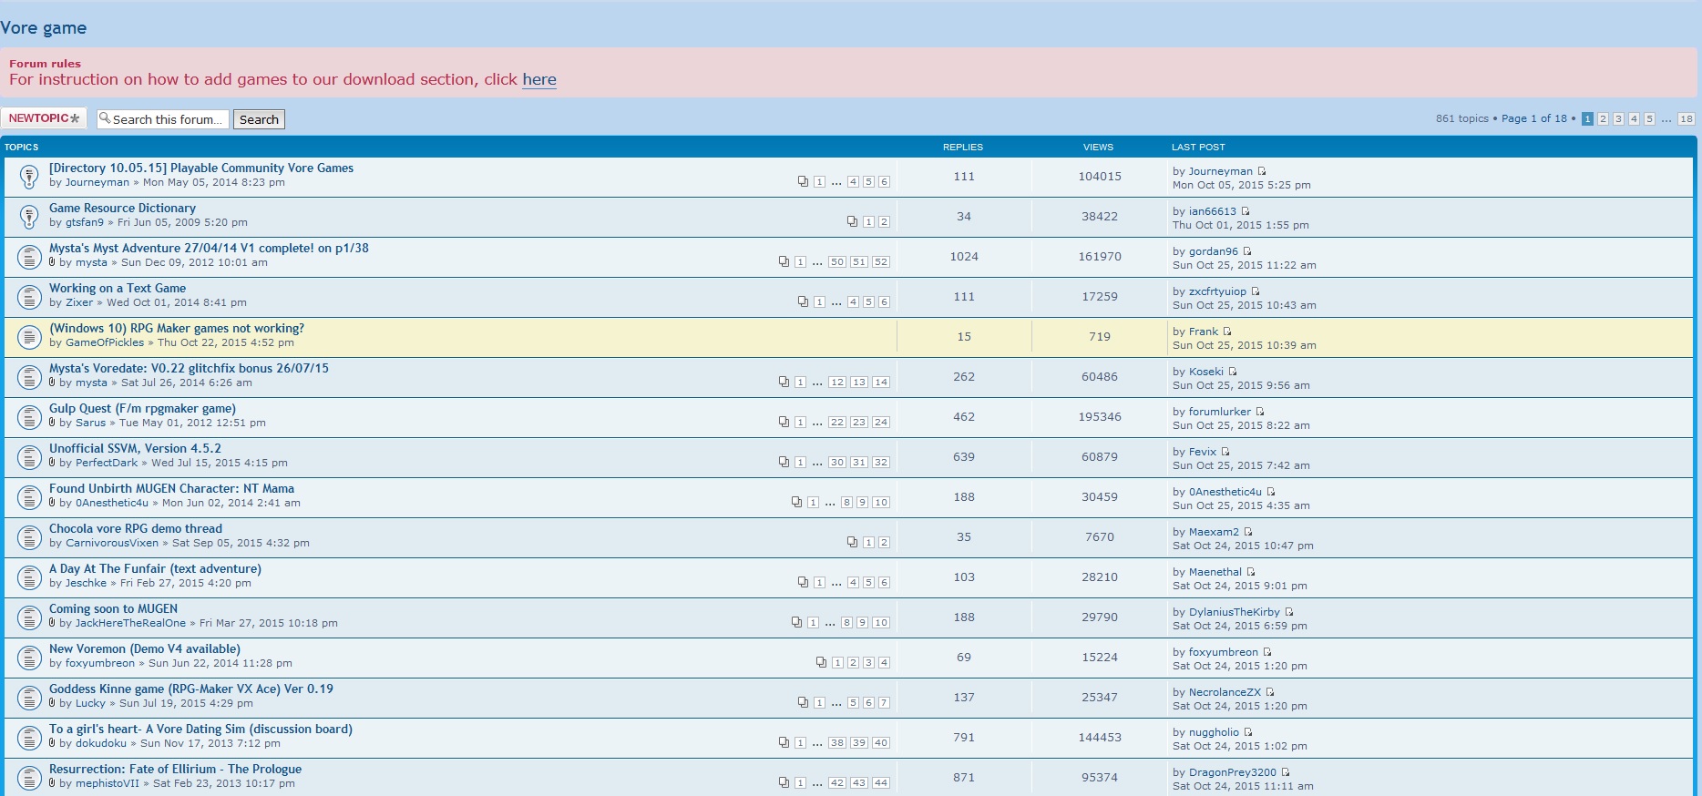Go to page 3 in the top pagination
Screen dimensions: 1702x796
[1618, 118]
